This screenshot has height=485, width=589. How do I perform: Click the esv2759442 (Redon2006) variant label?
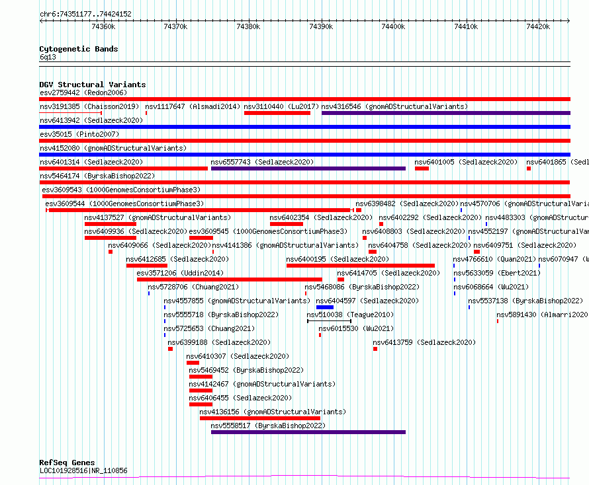tap(83, 93)
